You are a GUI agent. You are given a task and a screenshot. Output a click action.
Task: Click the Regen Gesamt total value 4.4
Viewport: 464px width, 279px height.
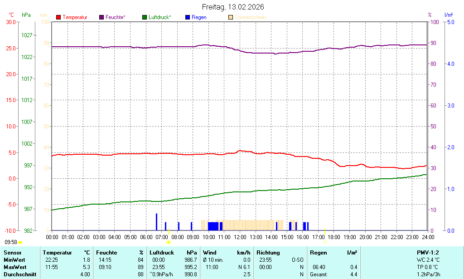pyautogui.click(x=353, y=274)
